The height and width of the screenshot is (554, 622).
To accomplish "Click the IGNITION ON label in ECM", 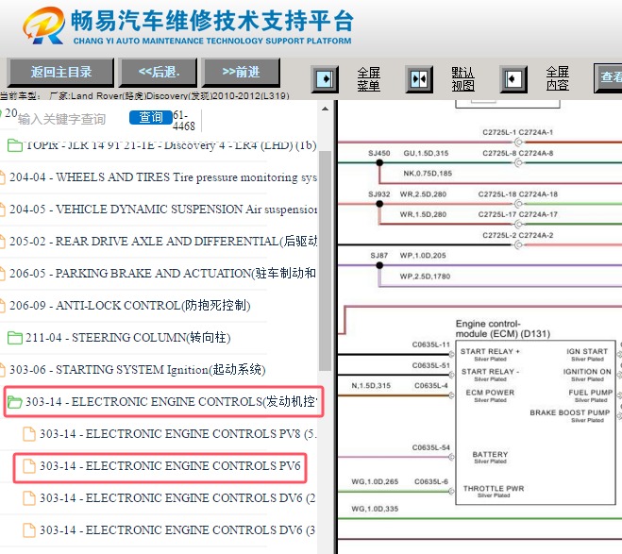I will tap(587, 372).
